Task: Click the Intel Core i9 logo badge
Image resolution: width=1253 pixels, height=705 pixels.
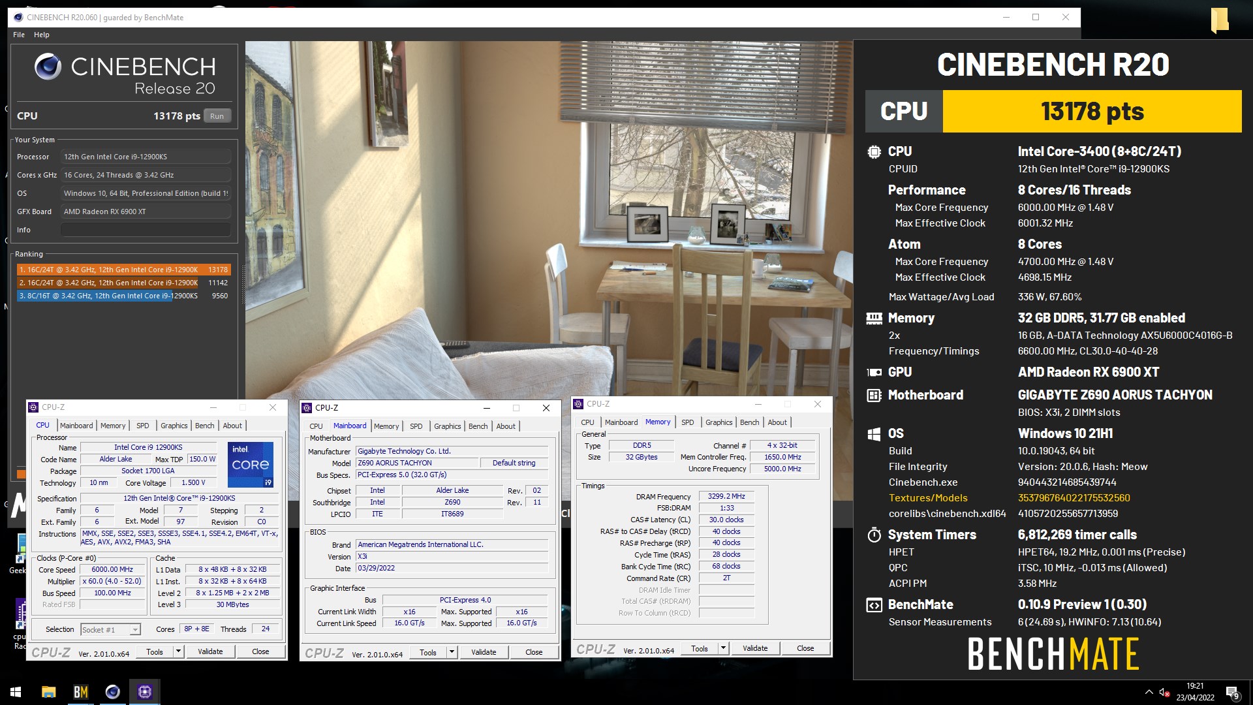Action: [251, 465]
